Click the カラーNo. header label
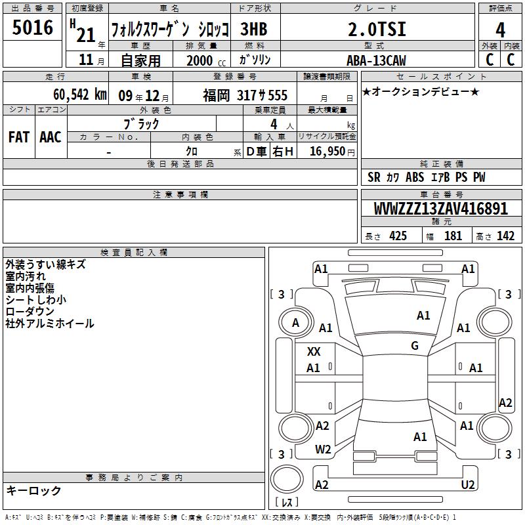 tap(109, 137)
